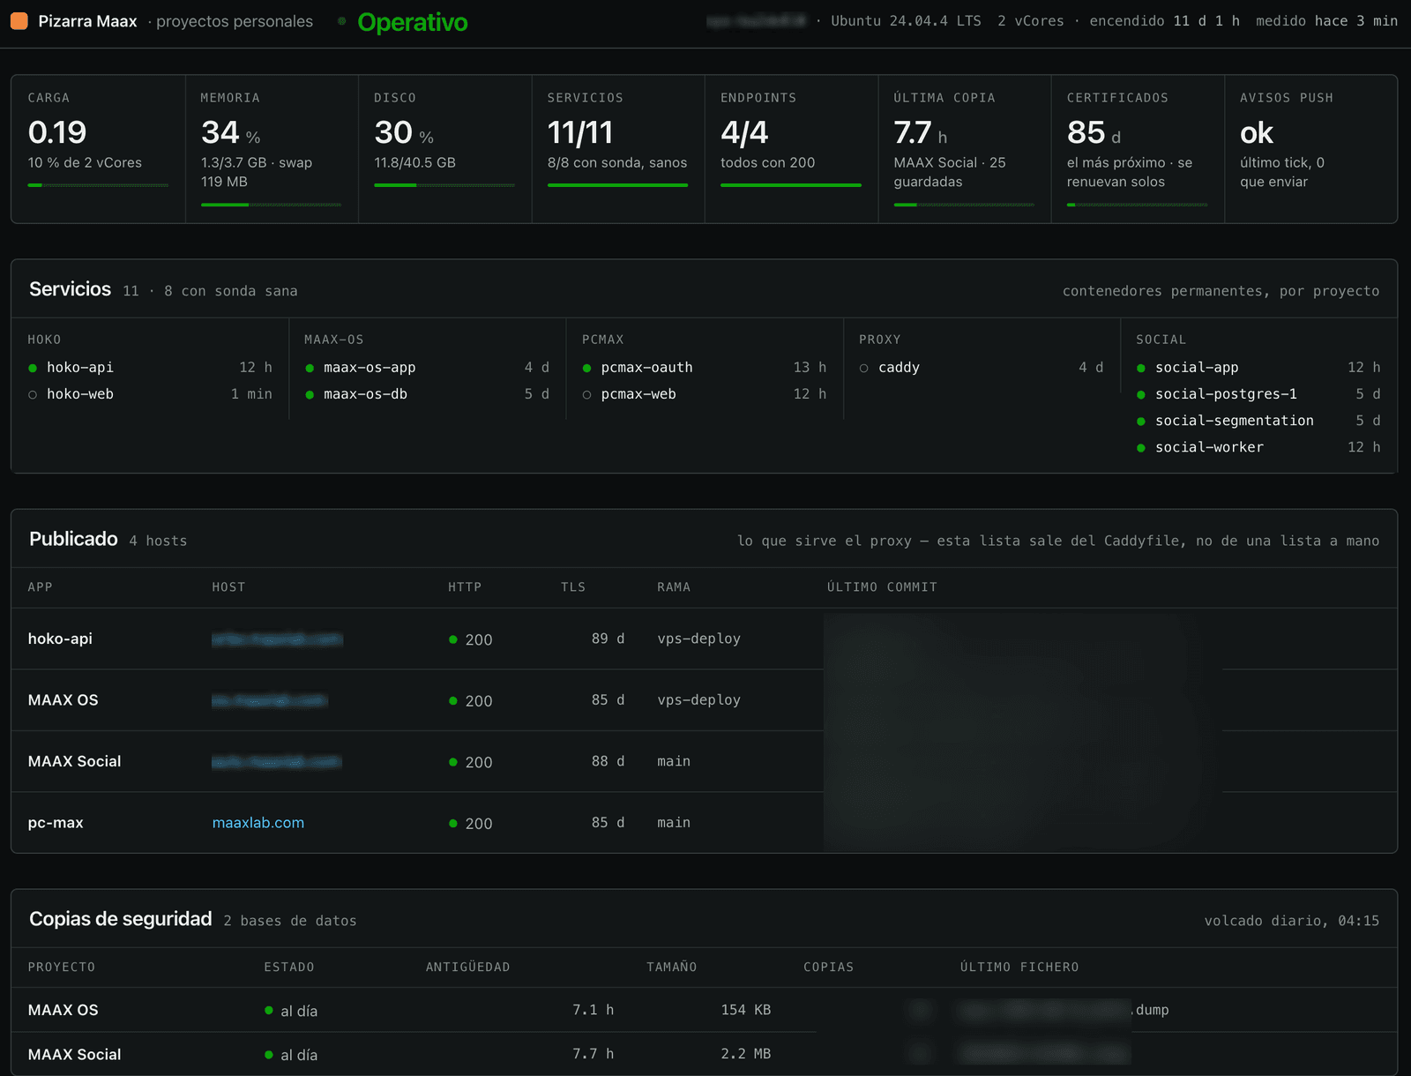Viewport: 1411px width, 1076px height.
Task: Click the orange Pizarra Maax logo square
Action: point(19,21)
